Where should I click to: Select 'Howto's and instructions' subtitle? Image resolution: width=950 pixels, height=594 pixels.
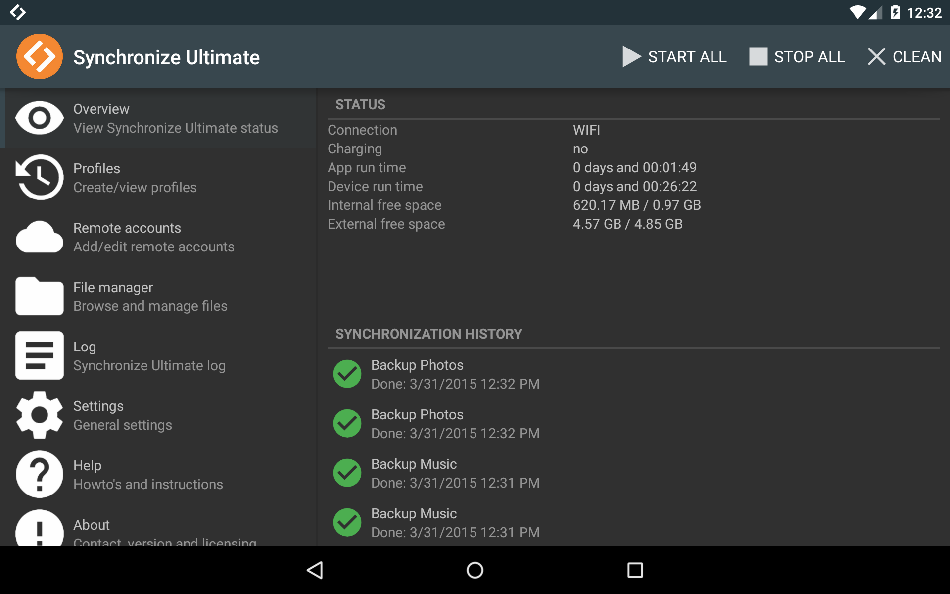(148, 484)
